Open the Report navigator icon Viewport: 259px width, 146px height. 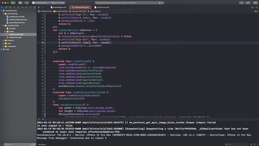[x=34, y=7]
